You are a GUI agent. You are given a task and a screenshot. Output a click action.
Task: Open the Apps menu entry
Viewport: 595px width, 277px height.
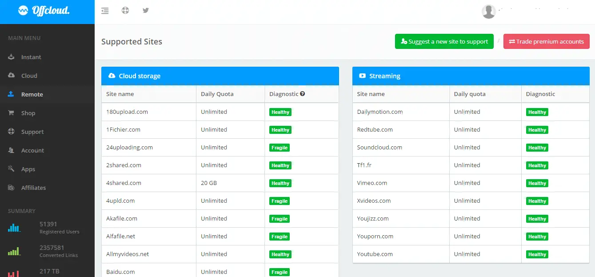click(28, 169)
